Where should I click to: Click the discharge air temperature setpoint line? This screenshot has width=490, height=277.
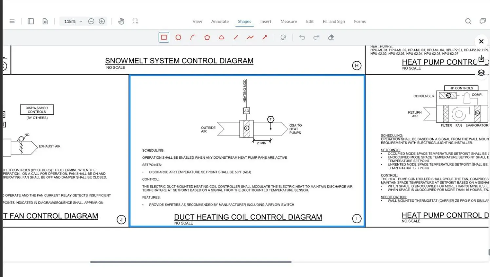[200, 172]
